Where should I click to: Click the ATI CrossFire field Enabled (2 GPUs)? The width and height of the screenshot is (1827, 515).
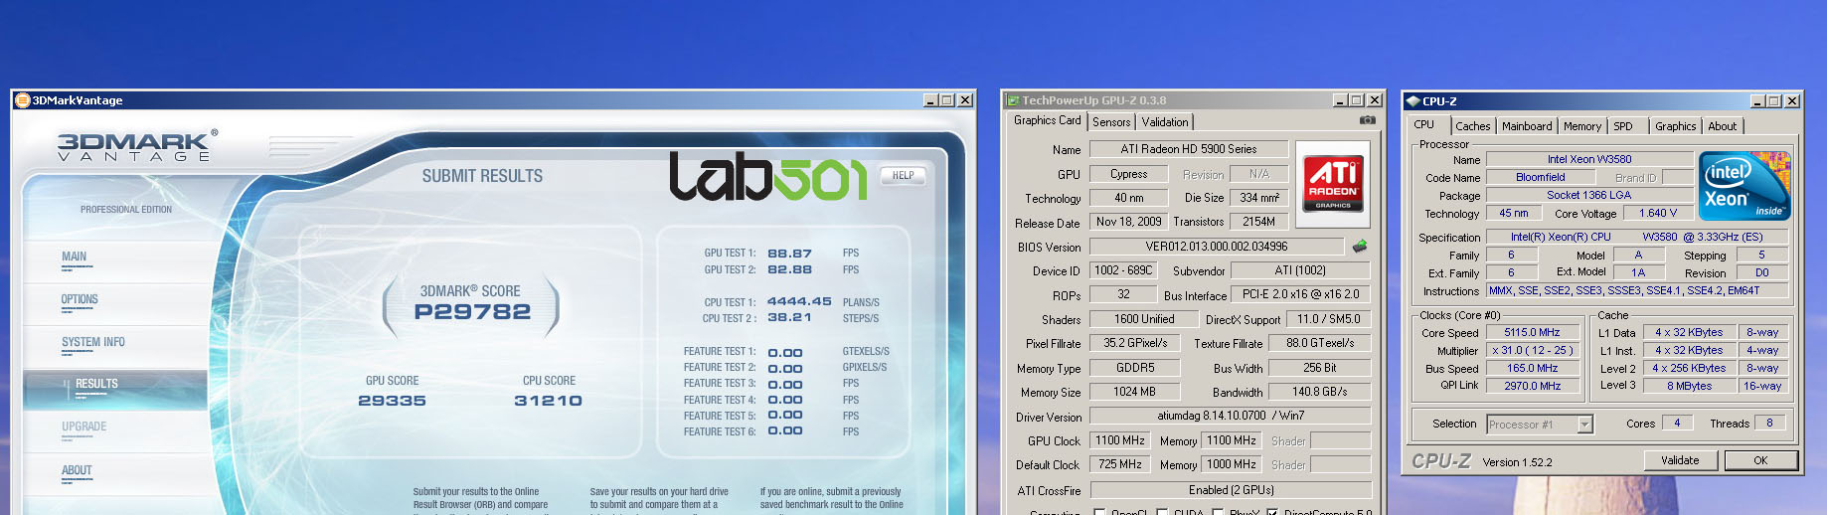coord(1231,490)
